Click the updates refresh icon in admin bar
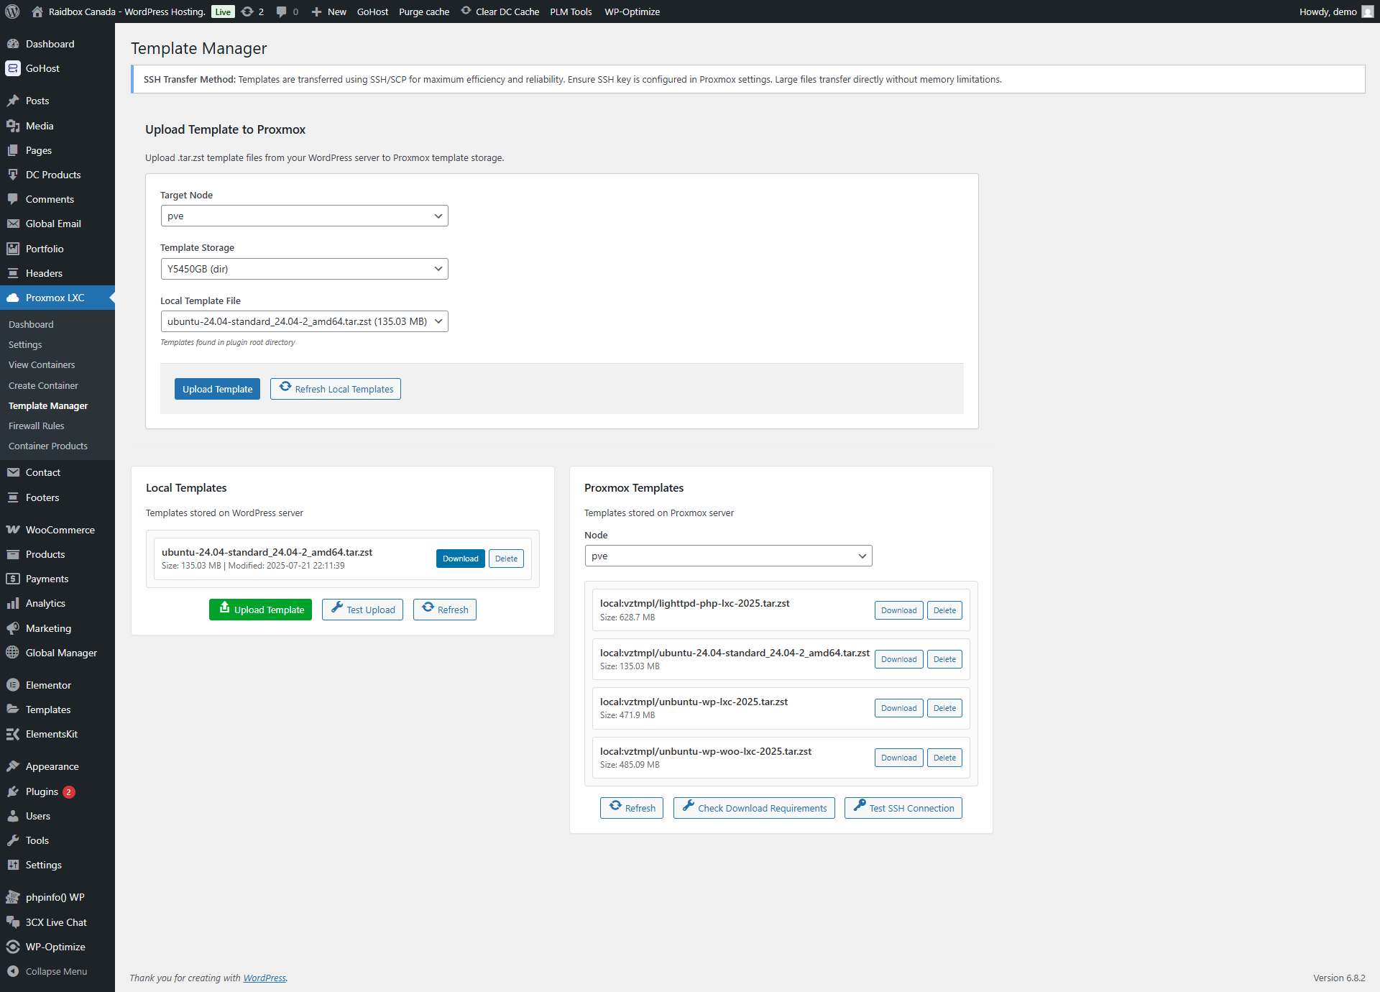1380x992 pixels. click(x=248, y=12)
